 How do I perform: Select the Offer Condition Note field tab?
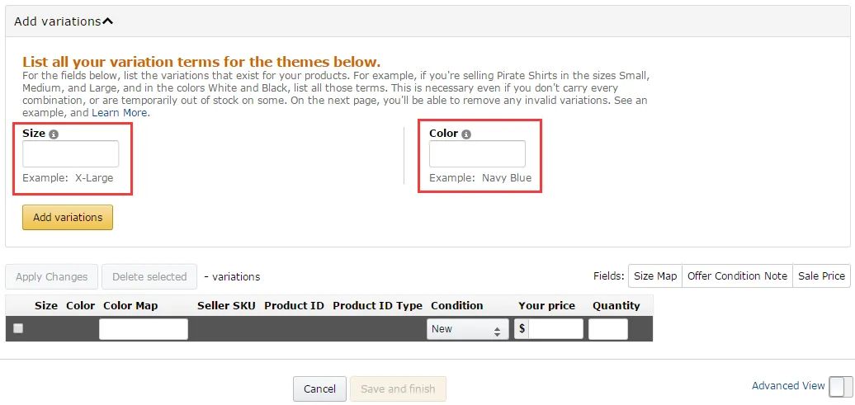tap(737, 276)
